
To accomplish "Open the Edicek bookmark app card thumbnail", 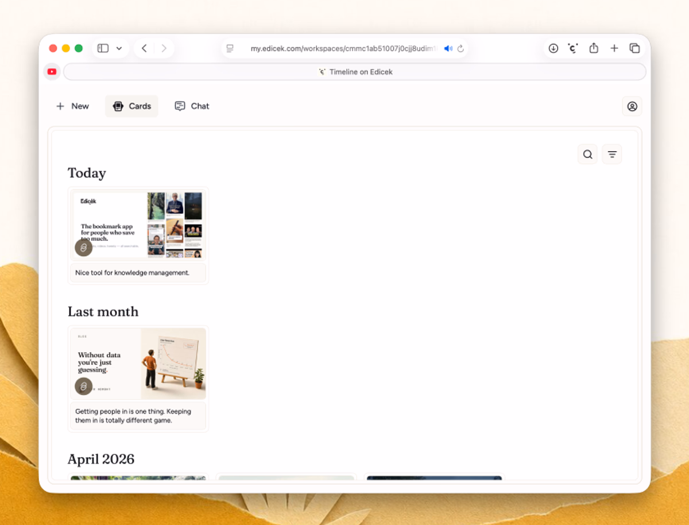I will [138, 225].
